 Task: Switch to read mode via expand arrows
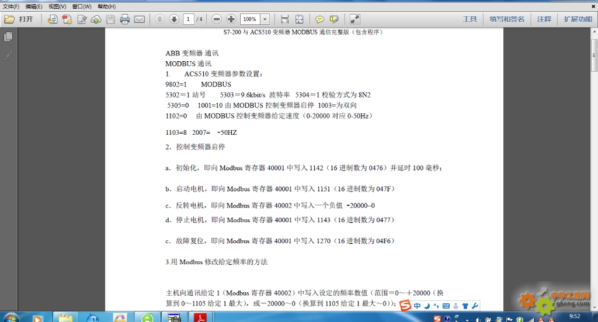tap(354, 19)
